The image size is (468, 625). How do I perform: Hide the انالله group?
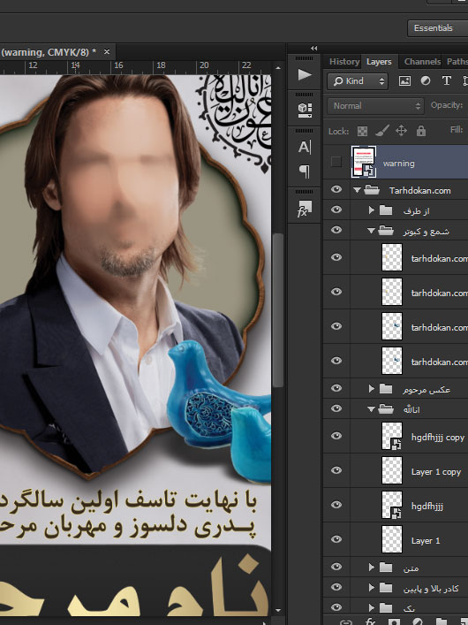coord(336,408)
